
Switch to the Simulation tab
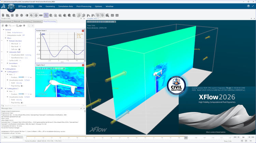tap(37, 22)
